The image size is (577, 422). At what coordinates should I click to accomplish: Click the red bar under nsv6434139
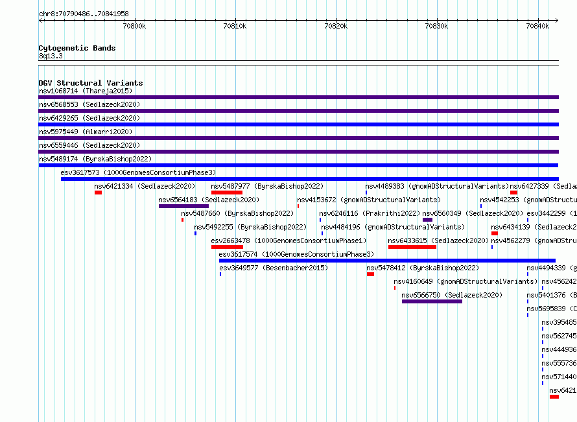coord(495,233)
